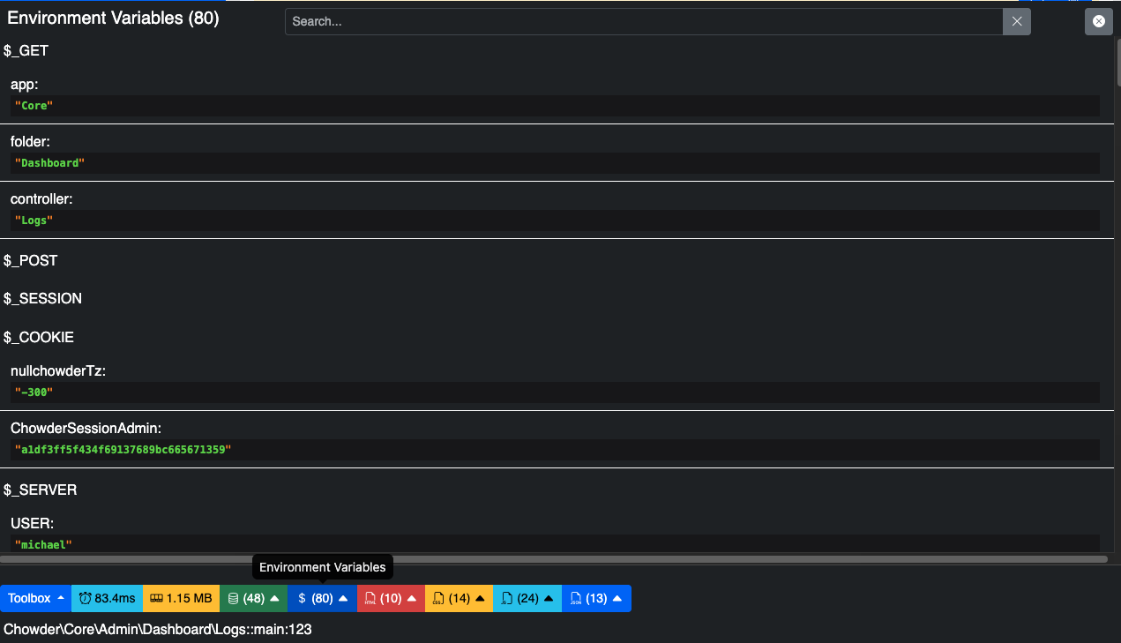
Task: Expand the HTML (10) panel arrow
Action: coord(411,598)
